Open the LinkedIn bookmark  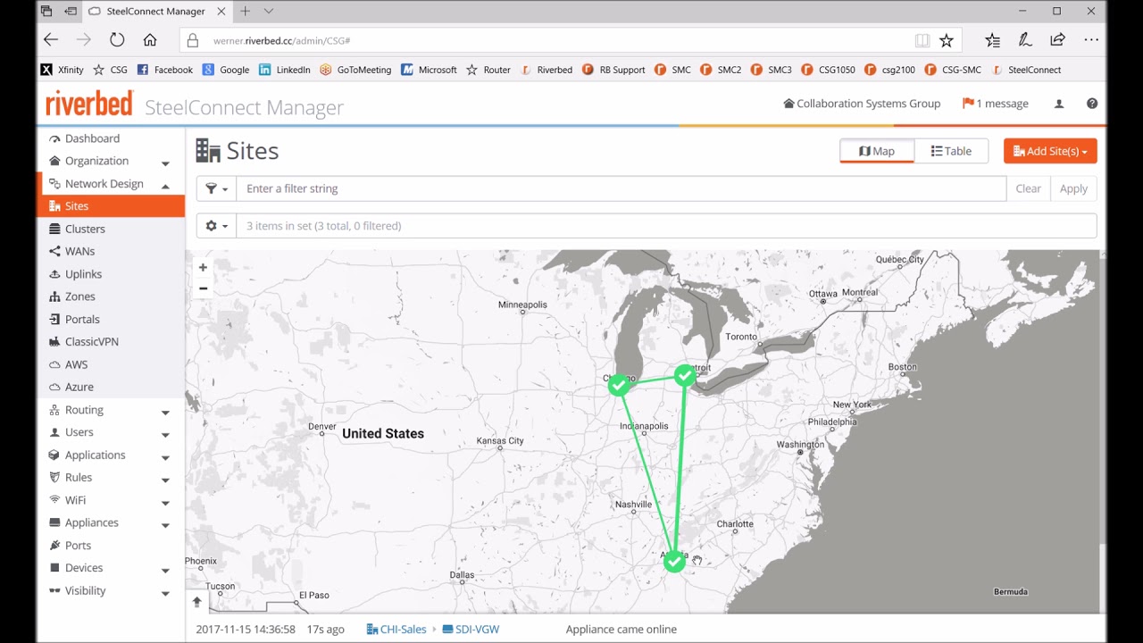[x=285, y=70]
